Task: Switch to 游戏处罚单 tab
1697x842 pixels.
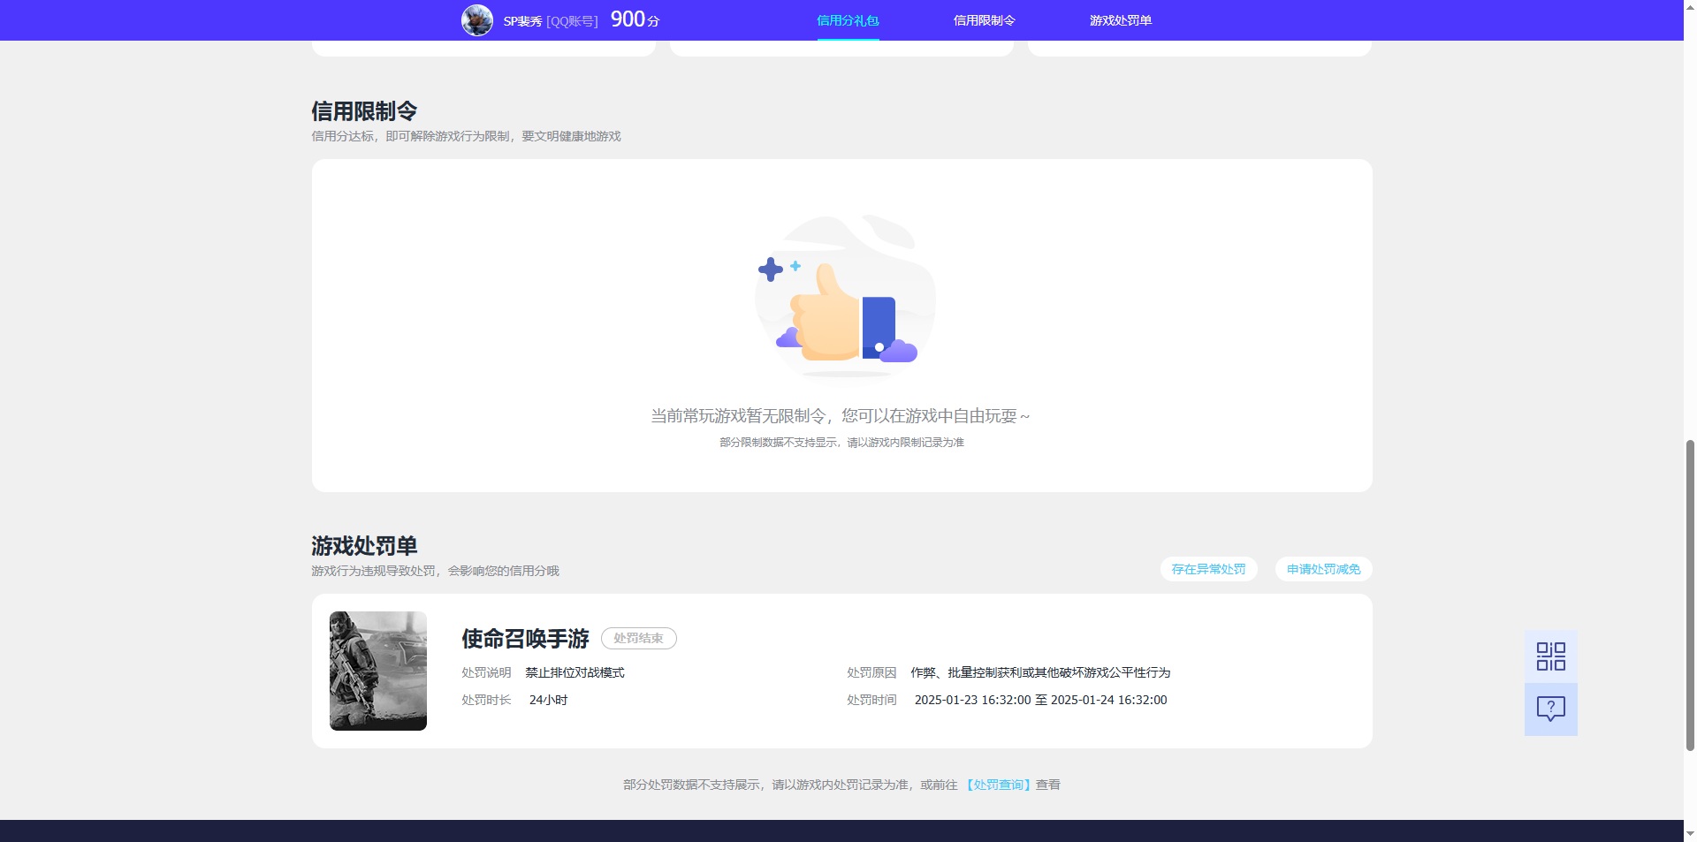Action: pos(1120,20)
